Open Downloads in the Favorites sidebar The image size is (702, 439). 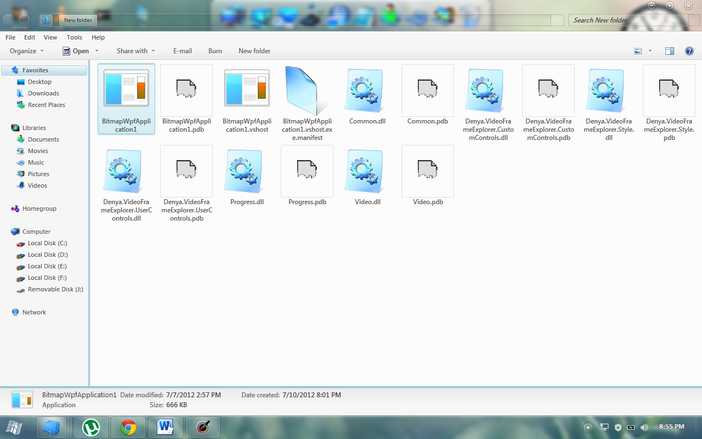[43, 93]
